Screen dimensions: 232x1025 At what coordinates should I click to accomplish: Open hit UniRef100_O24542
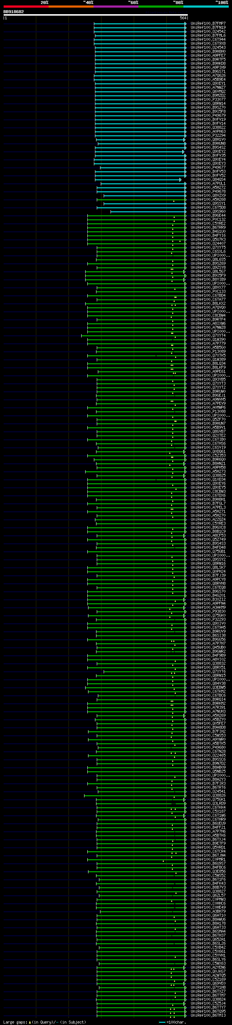point(208,32)
